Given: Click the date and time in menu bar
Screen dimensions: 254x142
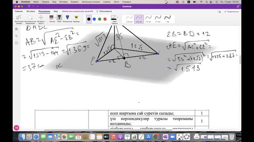Looking at the screenshot, I should coord(229,2).
